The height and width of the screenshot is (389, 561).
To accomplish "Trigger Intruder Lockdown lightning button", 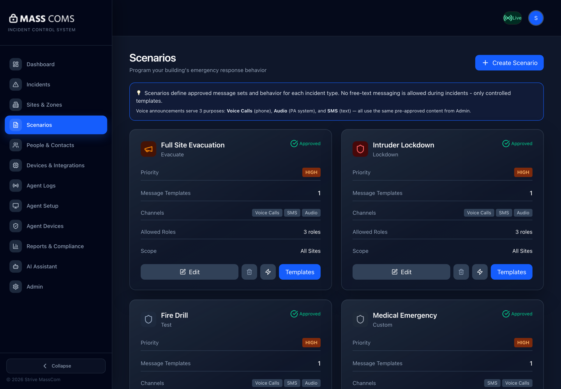I will point(480,272).
